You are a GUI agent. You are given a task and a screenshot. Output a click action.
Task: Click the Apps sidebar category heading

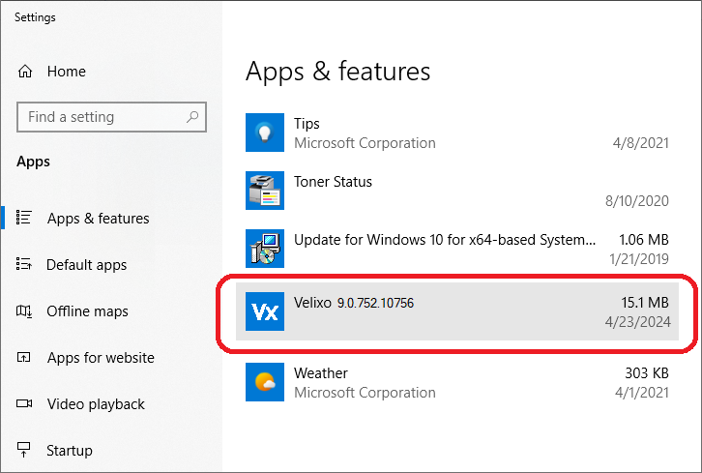pos(33,162)
